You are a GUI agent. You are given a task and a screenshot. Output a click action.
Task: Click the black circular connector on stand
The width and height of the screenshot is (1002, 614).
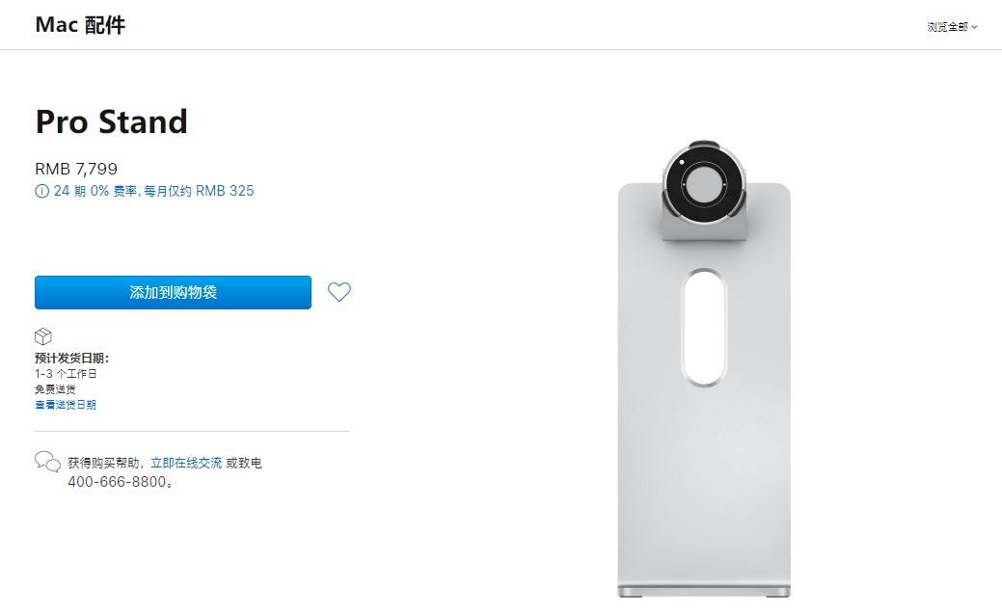704,183
